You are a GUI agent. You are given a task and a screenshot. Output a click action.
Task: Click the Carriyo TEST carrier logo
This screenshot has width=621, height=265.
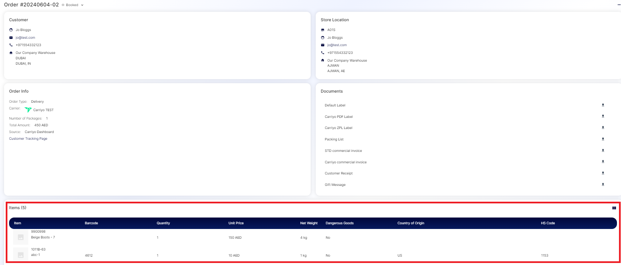click(28, 110)
